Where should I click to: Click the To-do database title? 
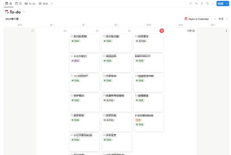pyautogui.click(x=15, y=12)
